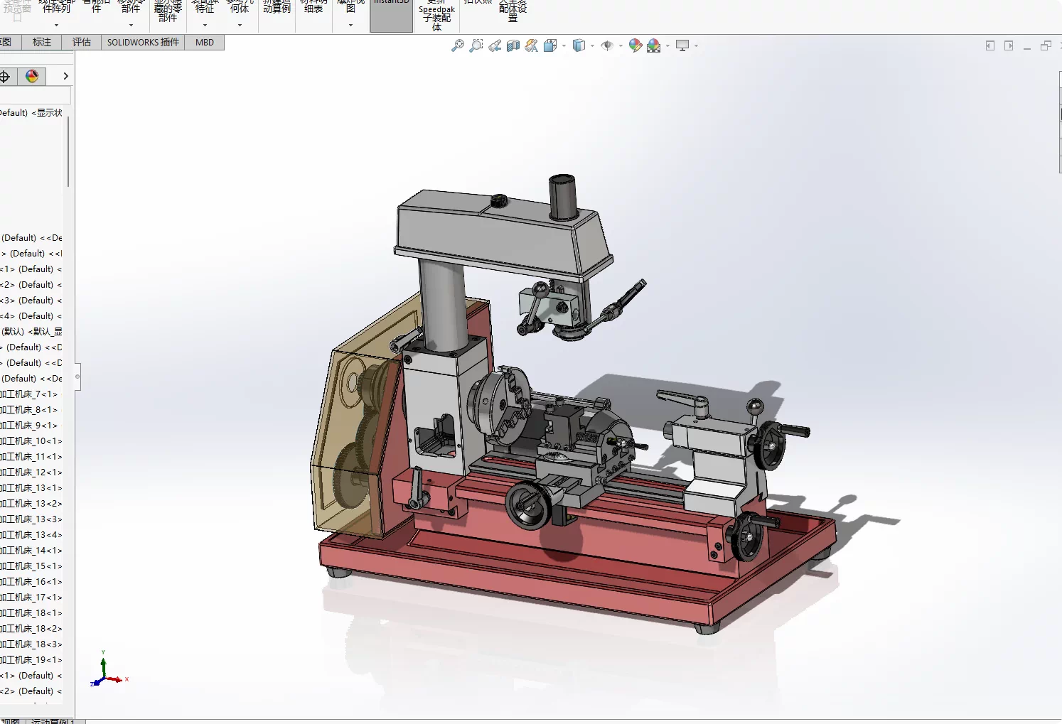Viewport: 1062px width, 724px height.
Task: Open Edit Appearance color ball icon
Action: click(635, 45)
